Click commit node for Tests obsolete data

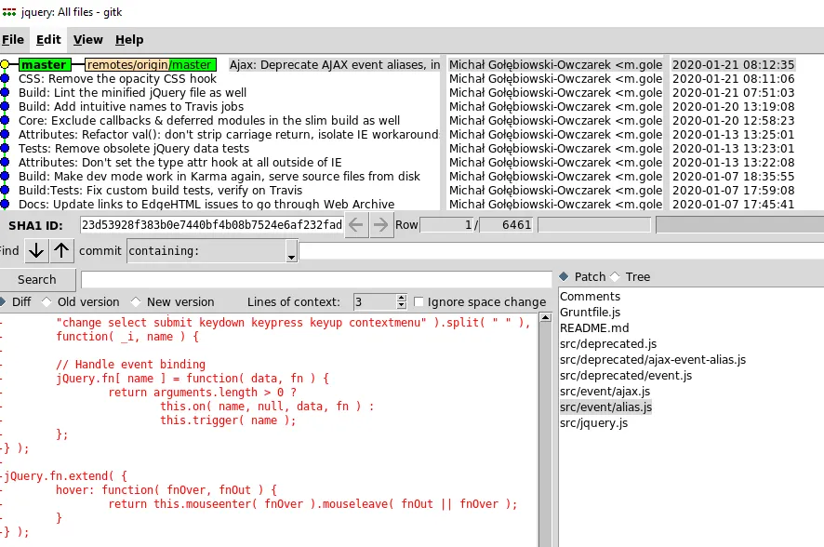5,149
